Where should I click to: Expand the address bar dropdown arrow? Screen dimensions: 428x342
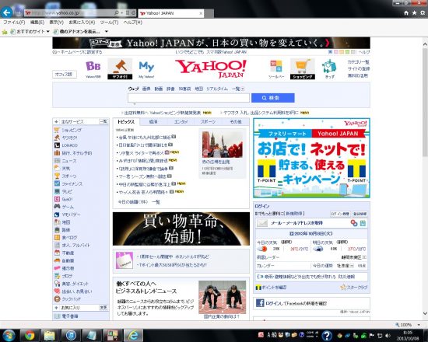click(121, 12)
